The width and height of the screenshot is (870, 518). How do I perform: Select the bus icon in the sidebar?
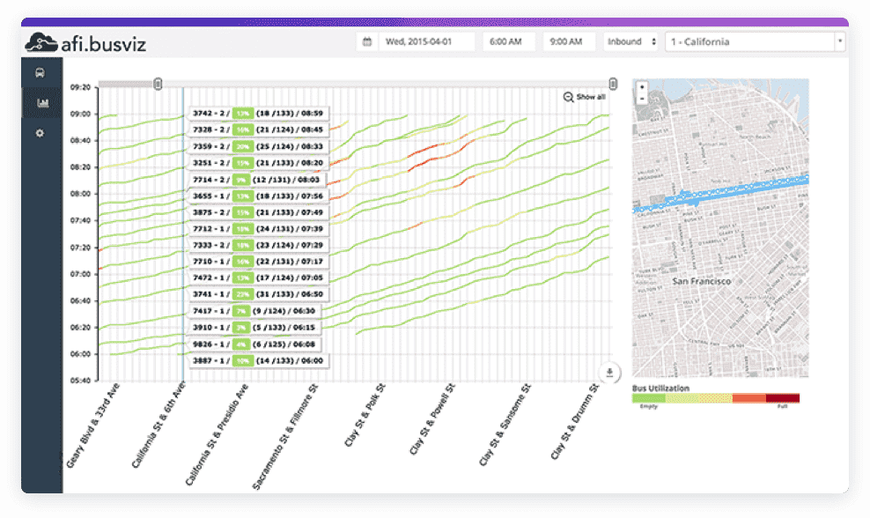point(39,73)
